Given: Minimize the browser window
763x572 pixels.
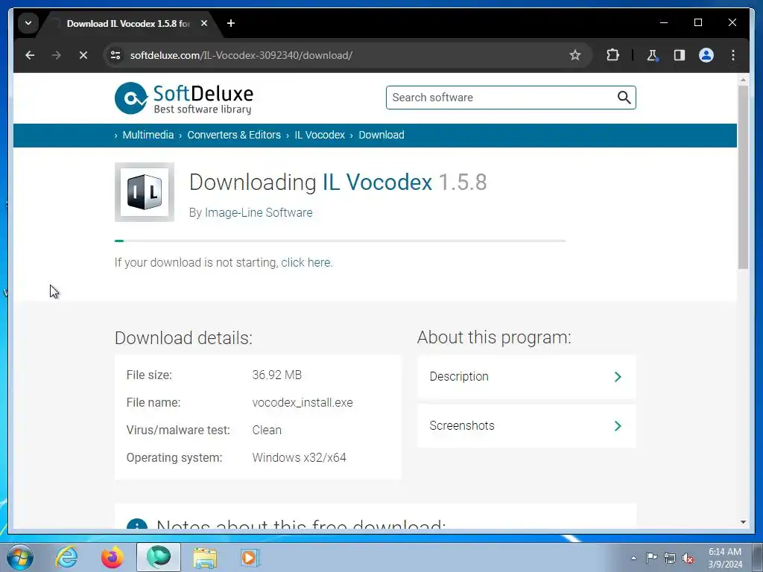Looking at the screenshot, I should pyautogui.click(x=664, y=22).
